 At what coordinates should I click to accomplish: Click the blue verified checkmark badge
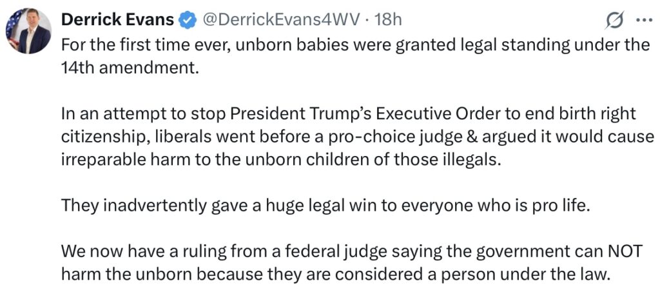point(188,21)
